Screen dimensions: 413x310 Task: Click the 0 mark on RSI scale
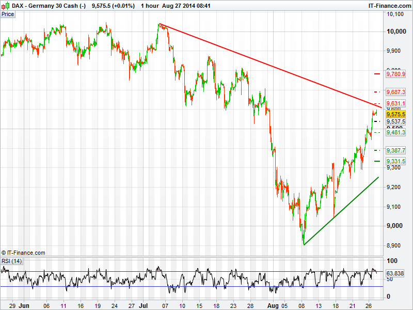[x=388, y=297]
